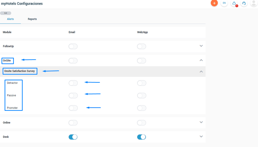The image size is (258, 147).
Task: Collapse the Onsite Satisfaction Survey section
Action: (201, 72)
